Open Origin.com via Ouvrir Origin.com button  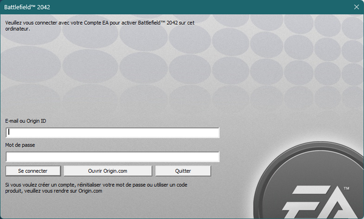[x=108, y=171]
